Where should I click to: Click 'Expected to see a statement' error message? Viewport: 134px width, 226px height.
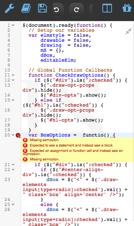(71, 145)
